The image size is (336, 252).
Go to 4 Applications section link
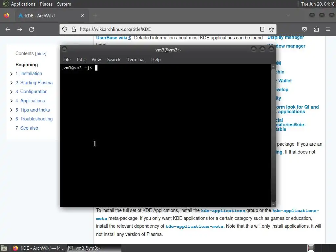click(30, 101)
